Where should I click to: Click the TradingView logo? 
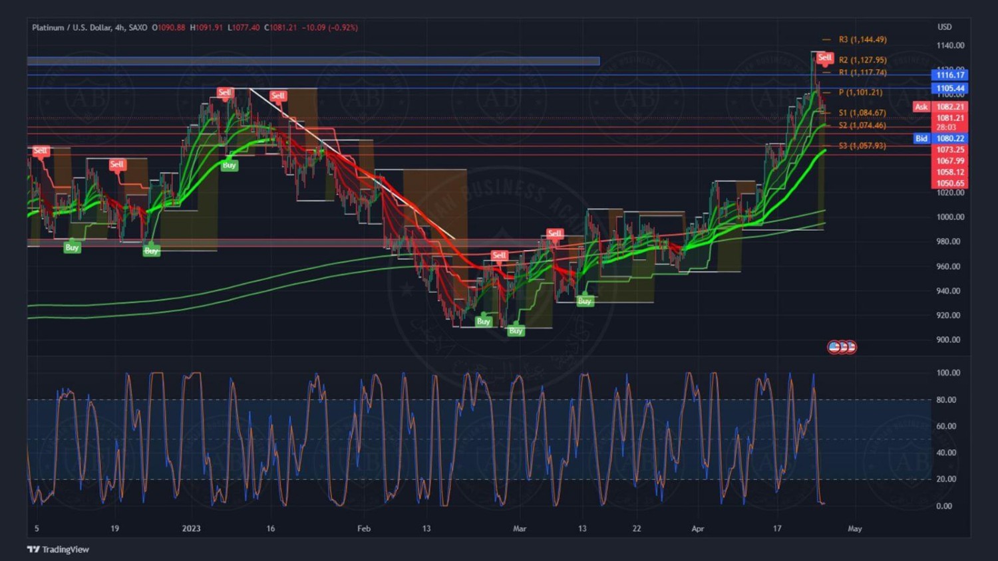click(58, 549)
